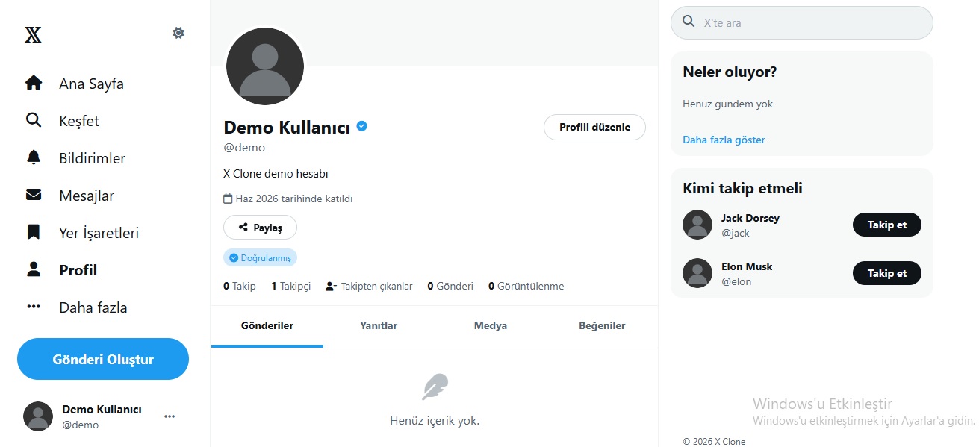Screen dimensions: 979x447
Task: Open account options dots beside @demo
Action: 170,416
